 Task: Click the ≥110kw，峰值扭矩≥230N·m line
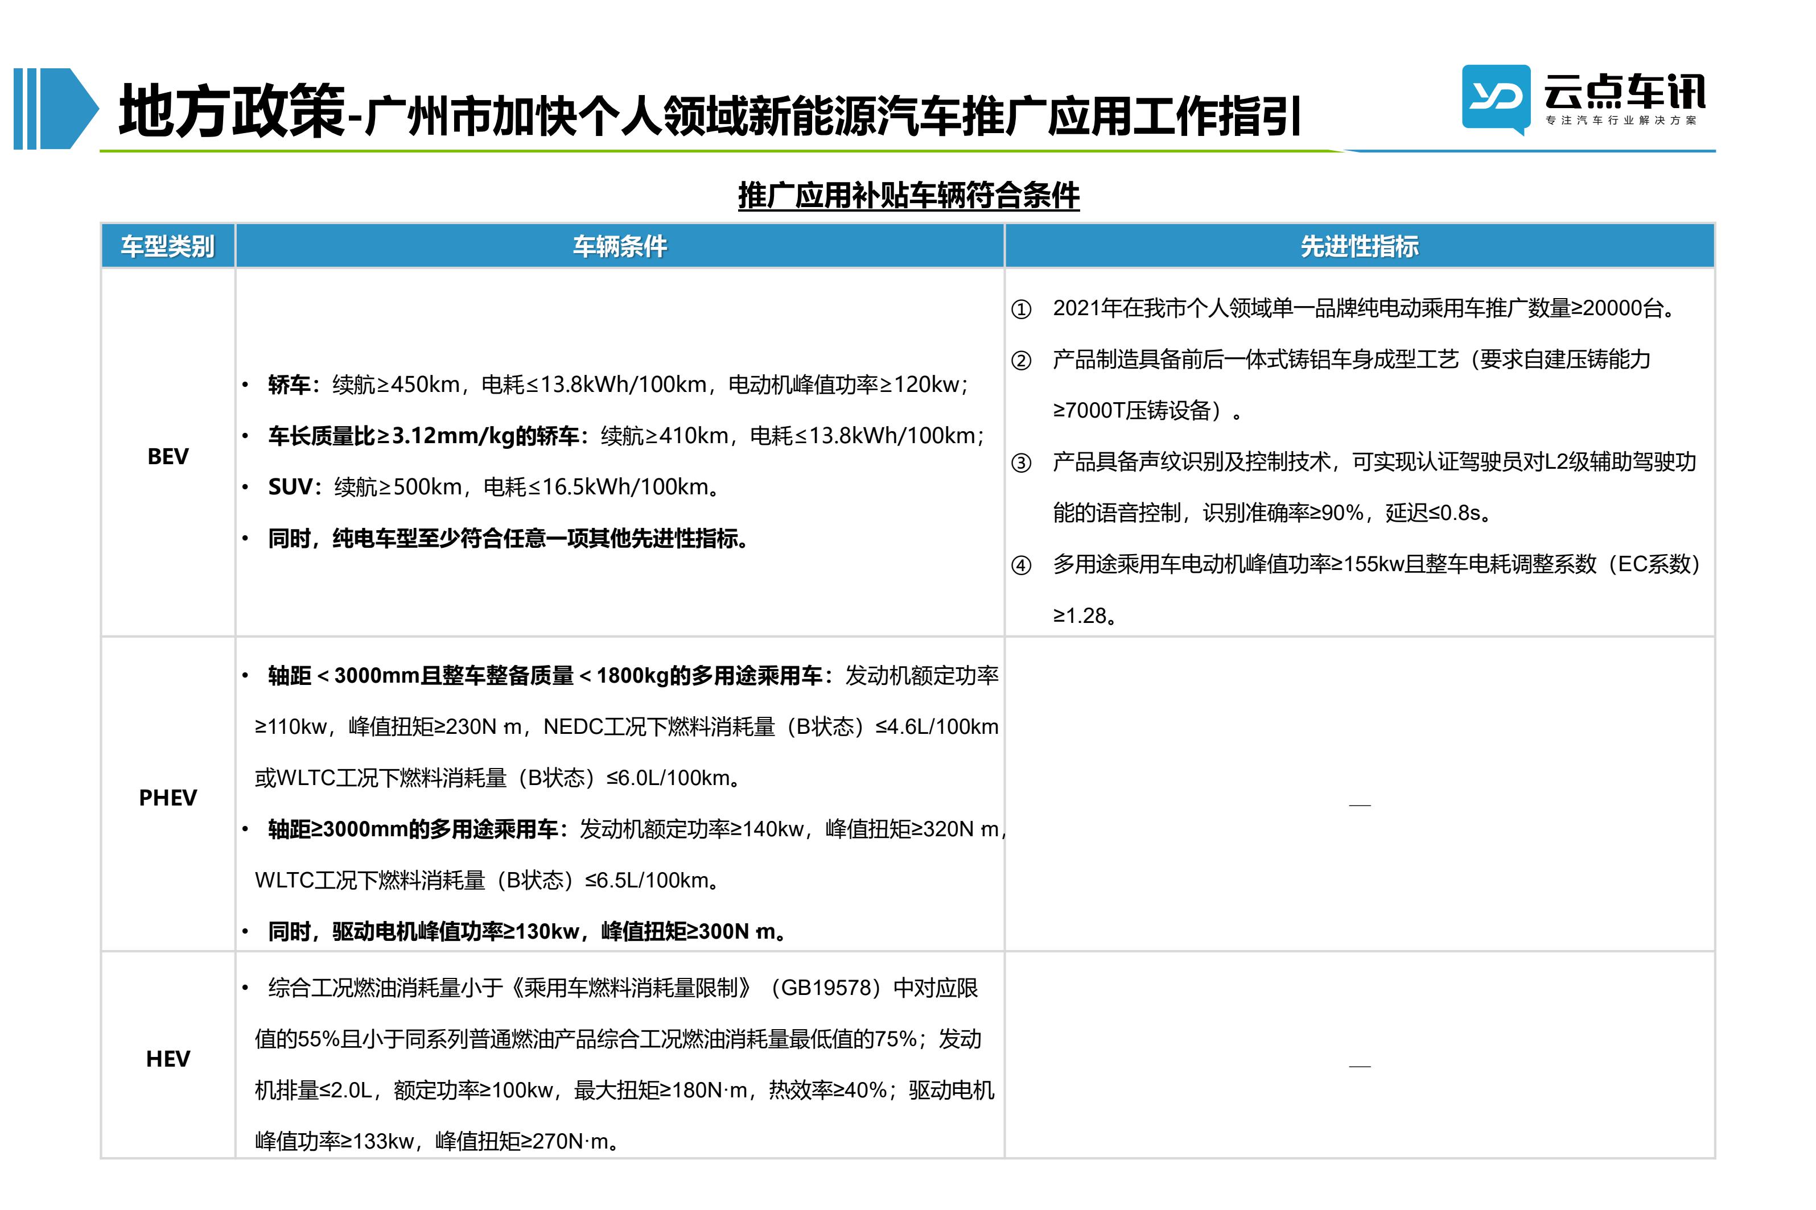pos(627,727)
